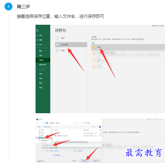Open the Print (打印) backstage entry
The image size is (165, 163).
click(40, 74)
